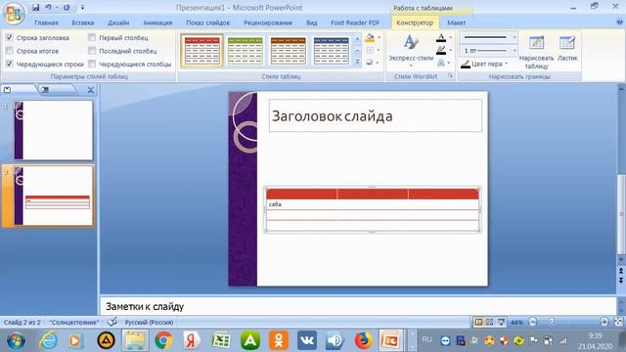626x352 pixels.
Task: Click the table borders icon
Action: pyautogui.click(x=370, y=50)
